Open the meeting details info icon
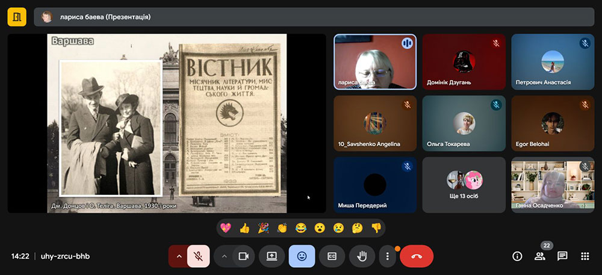Image resolution: width=602 pixels, height=275 pixels. pyautogui.click(x=517, y=256)
